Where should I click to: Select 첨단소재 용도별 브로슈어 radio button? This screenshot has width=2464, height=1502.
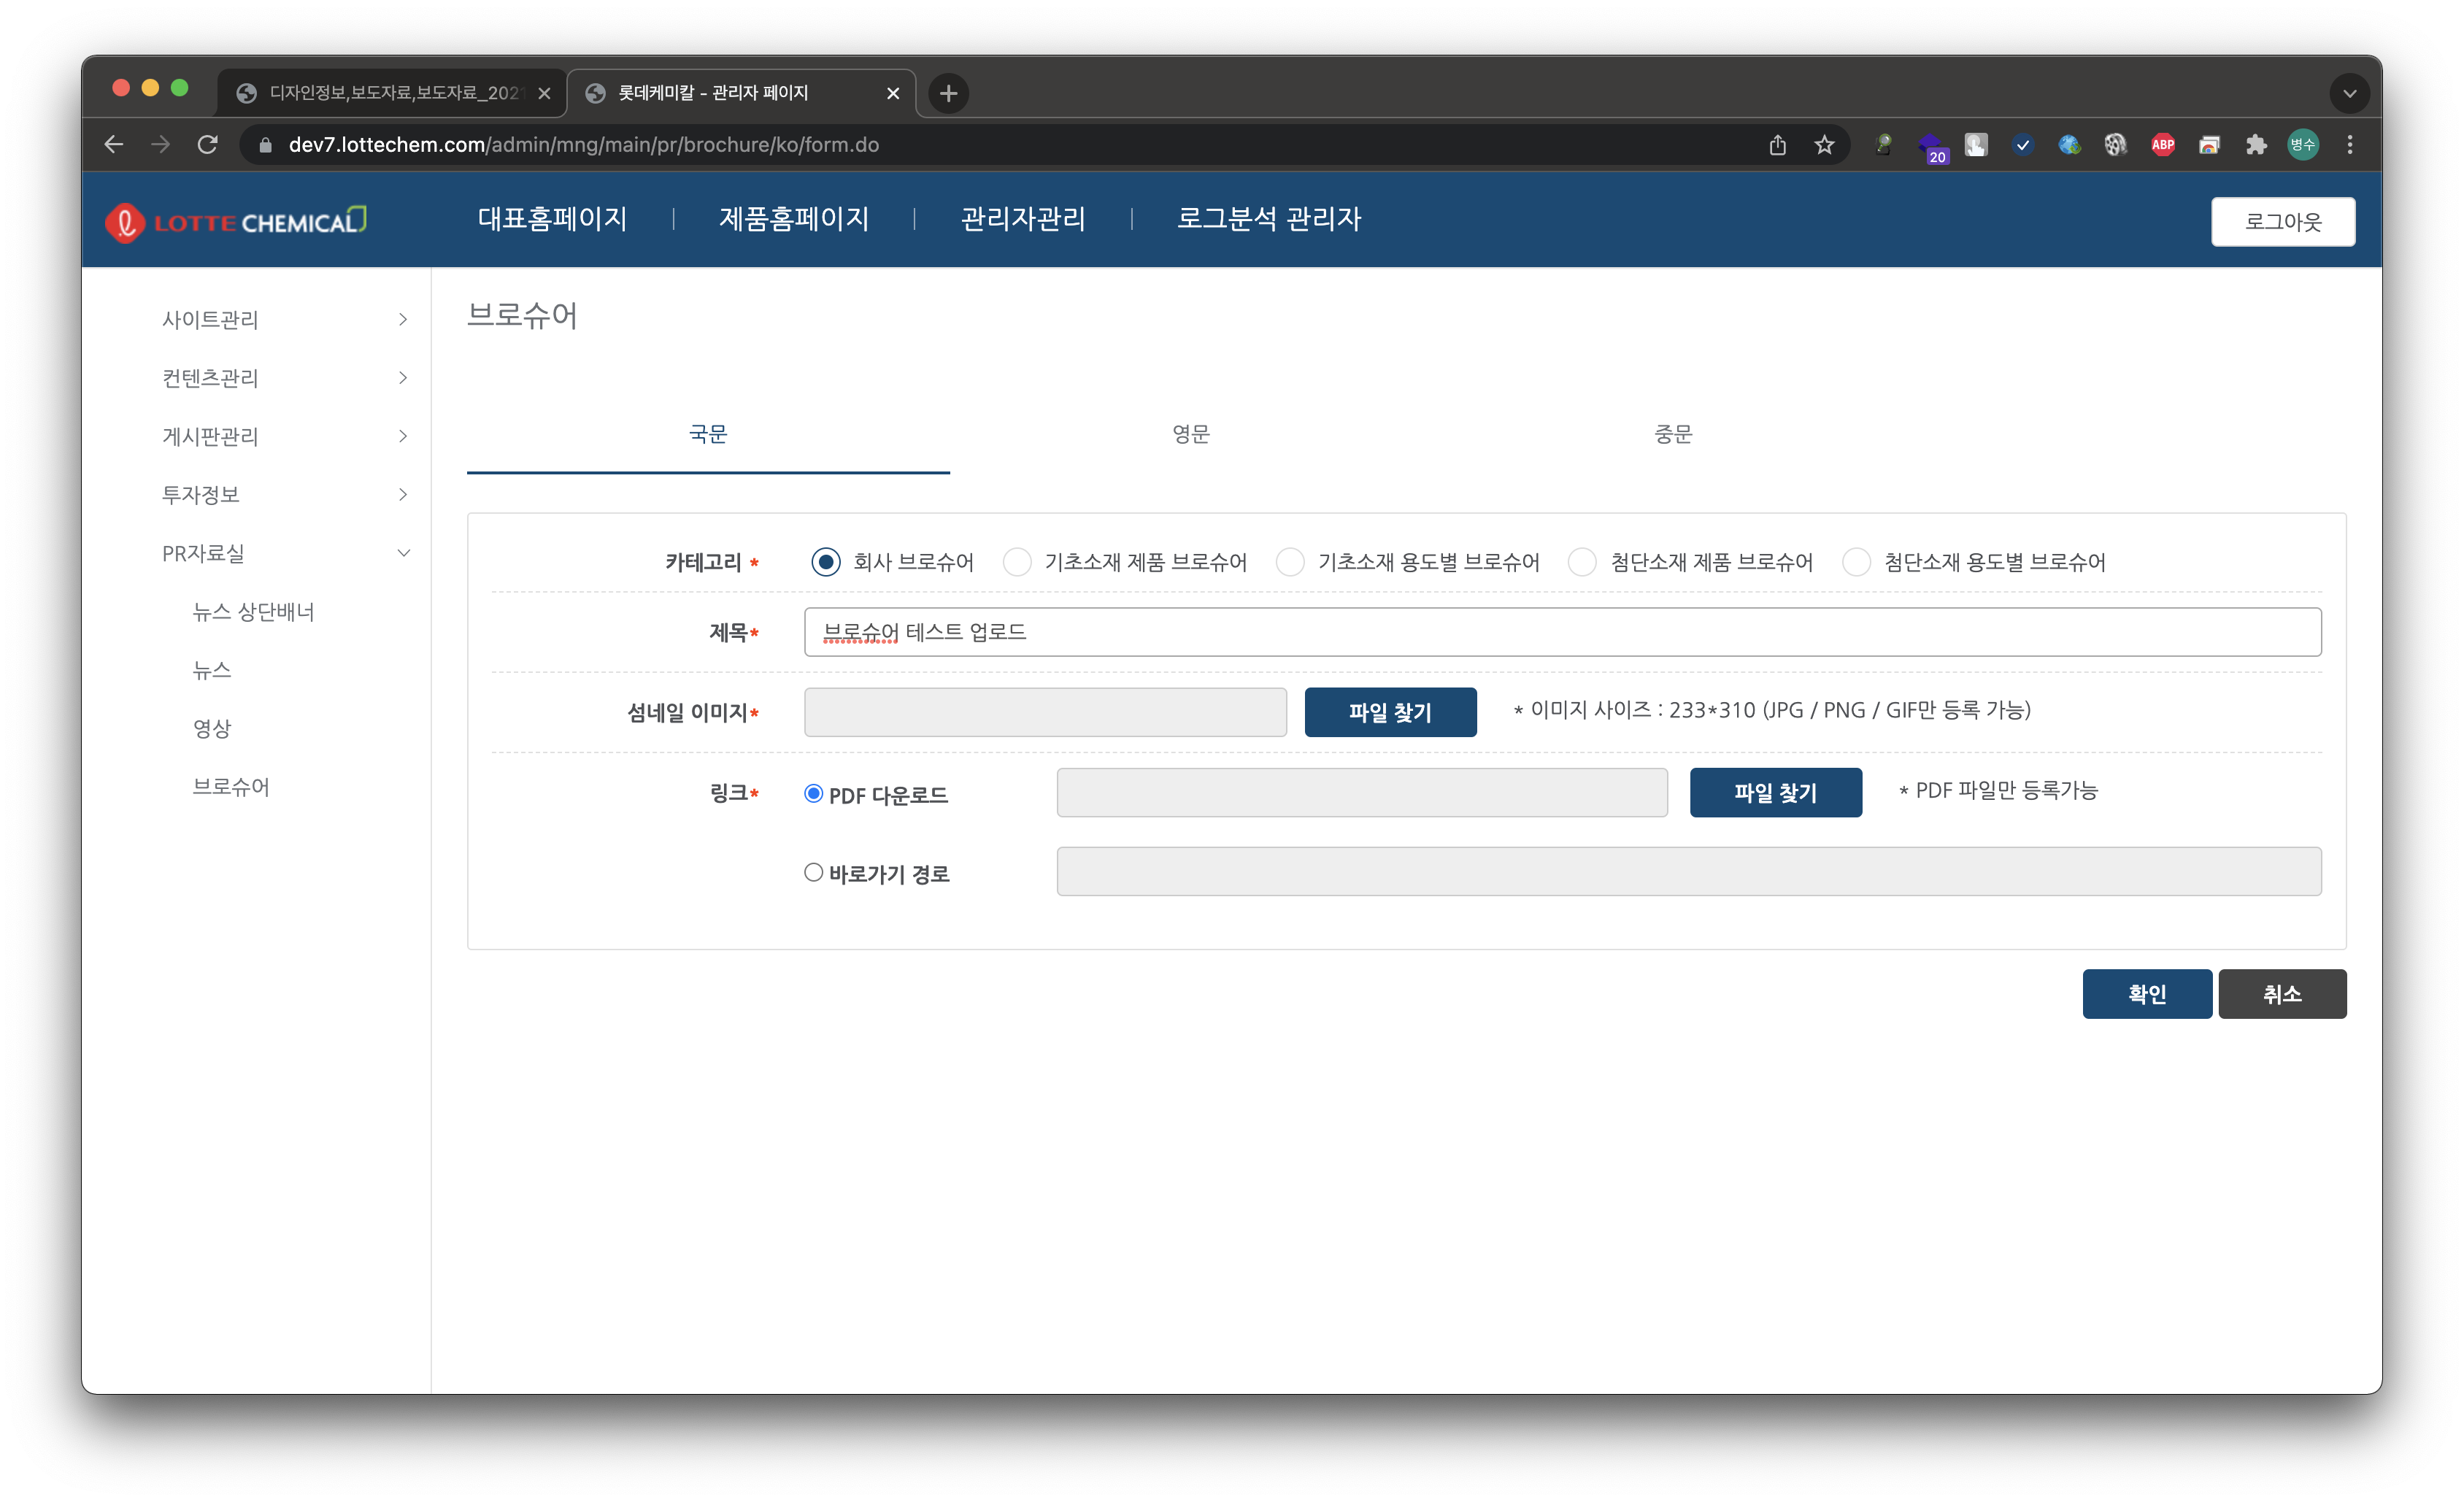click(1856, 562)
